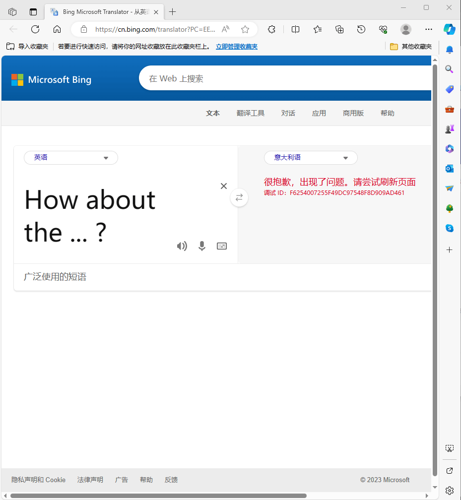Screen dimensions: 461x500
Task: Select the 商用版 tab
Action: point(353,113)
